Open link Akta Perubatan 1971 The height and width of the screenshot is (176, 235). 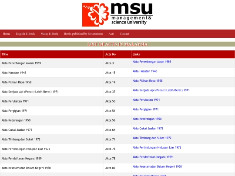[x=146, y=100]
